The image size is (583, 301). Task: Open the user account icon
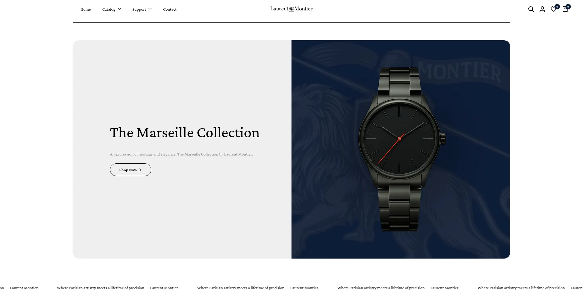[542, 9]
